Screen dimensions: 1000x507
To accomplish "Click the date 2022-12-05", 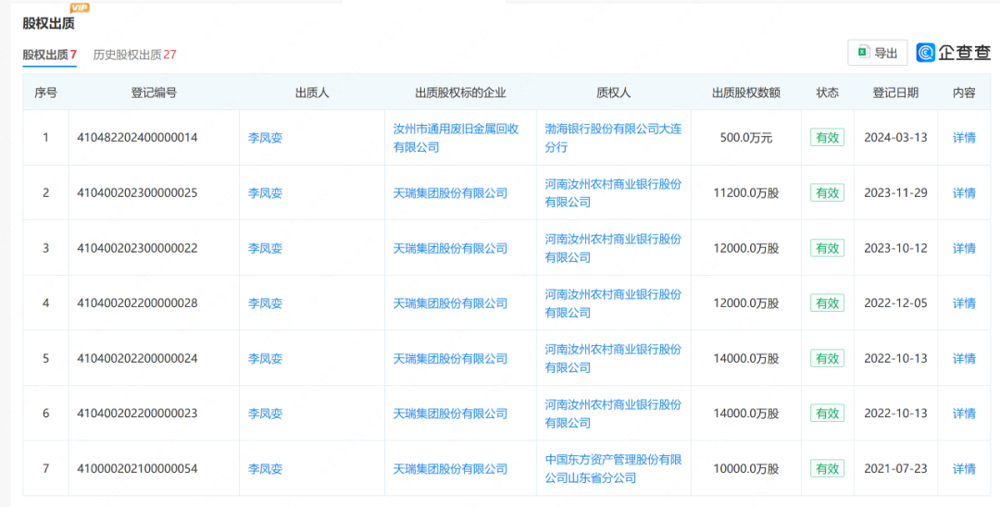I will click(x=895, y=303).
